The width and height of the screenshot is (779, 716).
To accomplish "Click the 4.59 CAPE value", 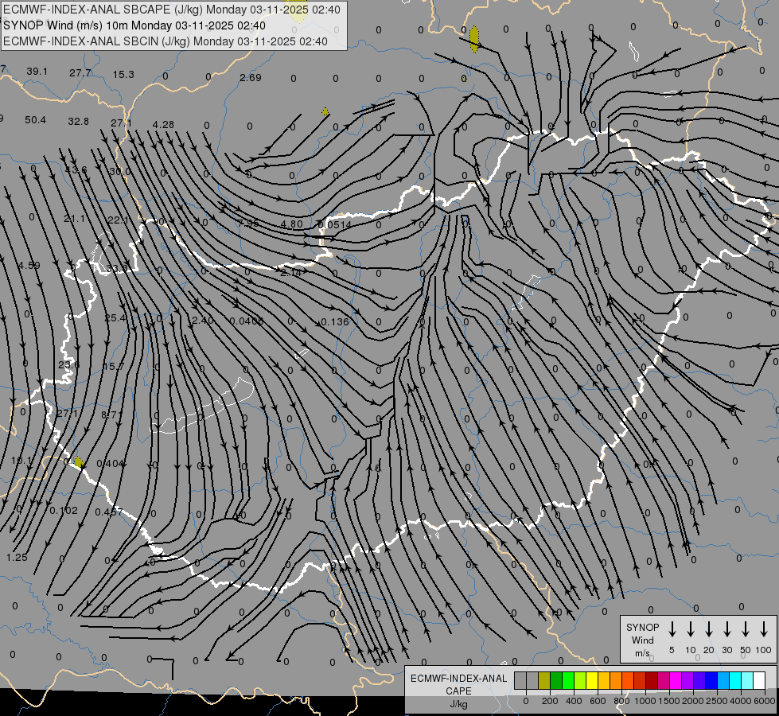I will [29, 266].
